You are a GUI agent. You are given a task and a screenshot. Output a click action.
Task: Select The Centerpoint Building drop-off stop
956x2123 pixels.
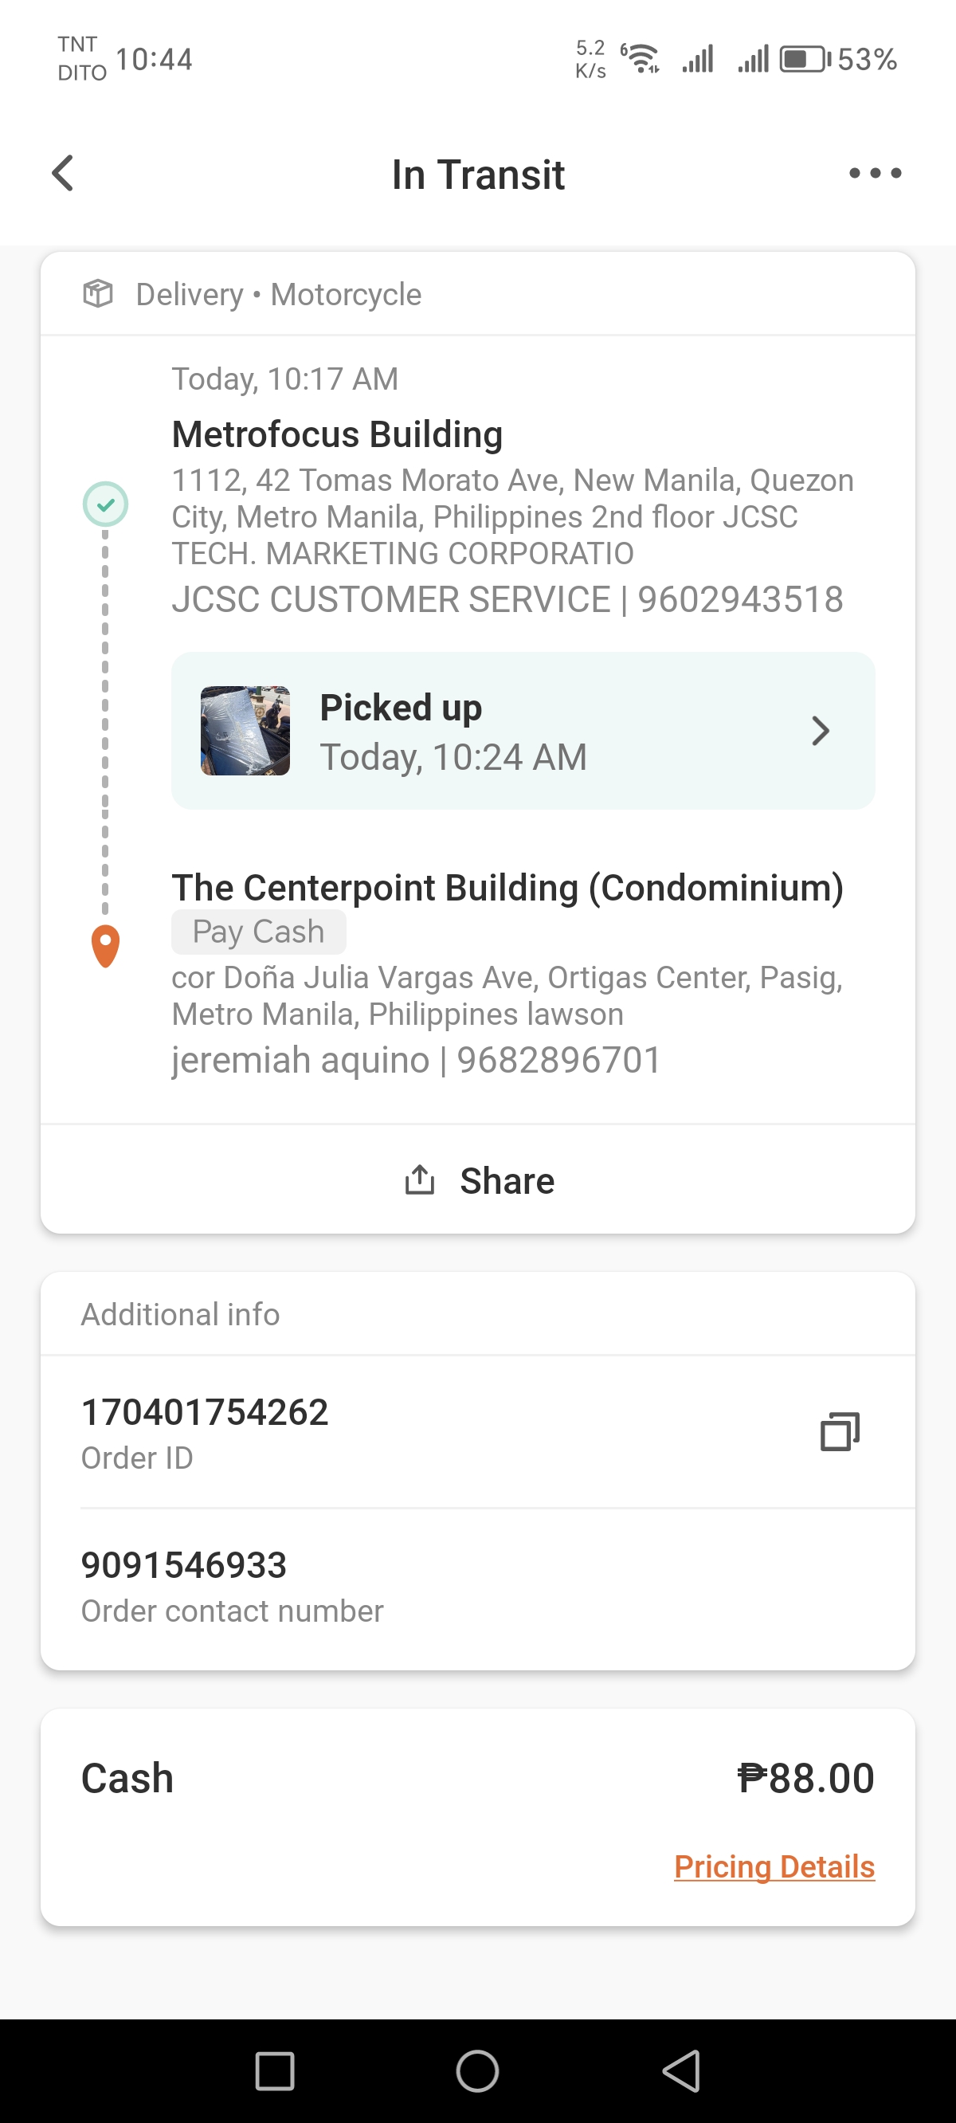point(507,888)
